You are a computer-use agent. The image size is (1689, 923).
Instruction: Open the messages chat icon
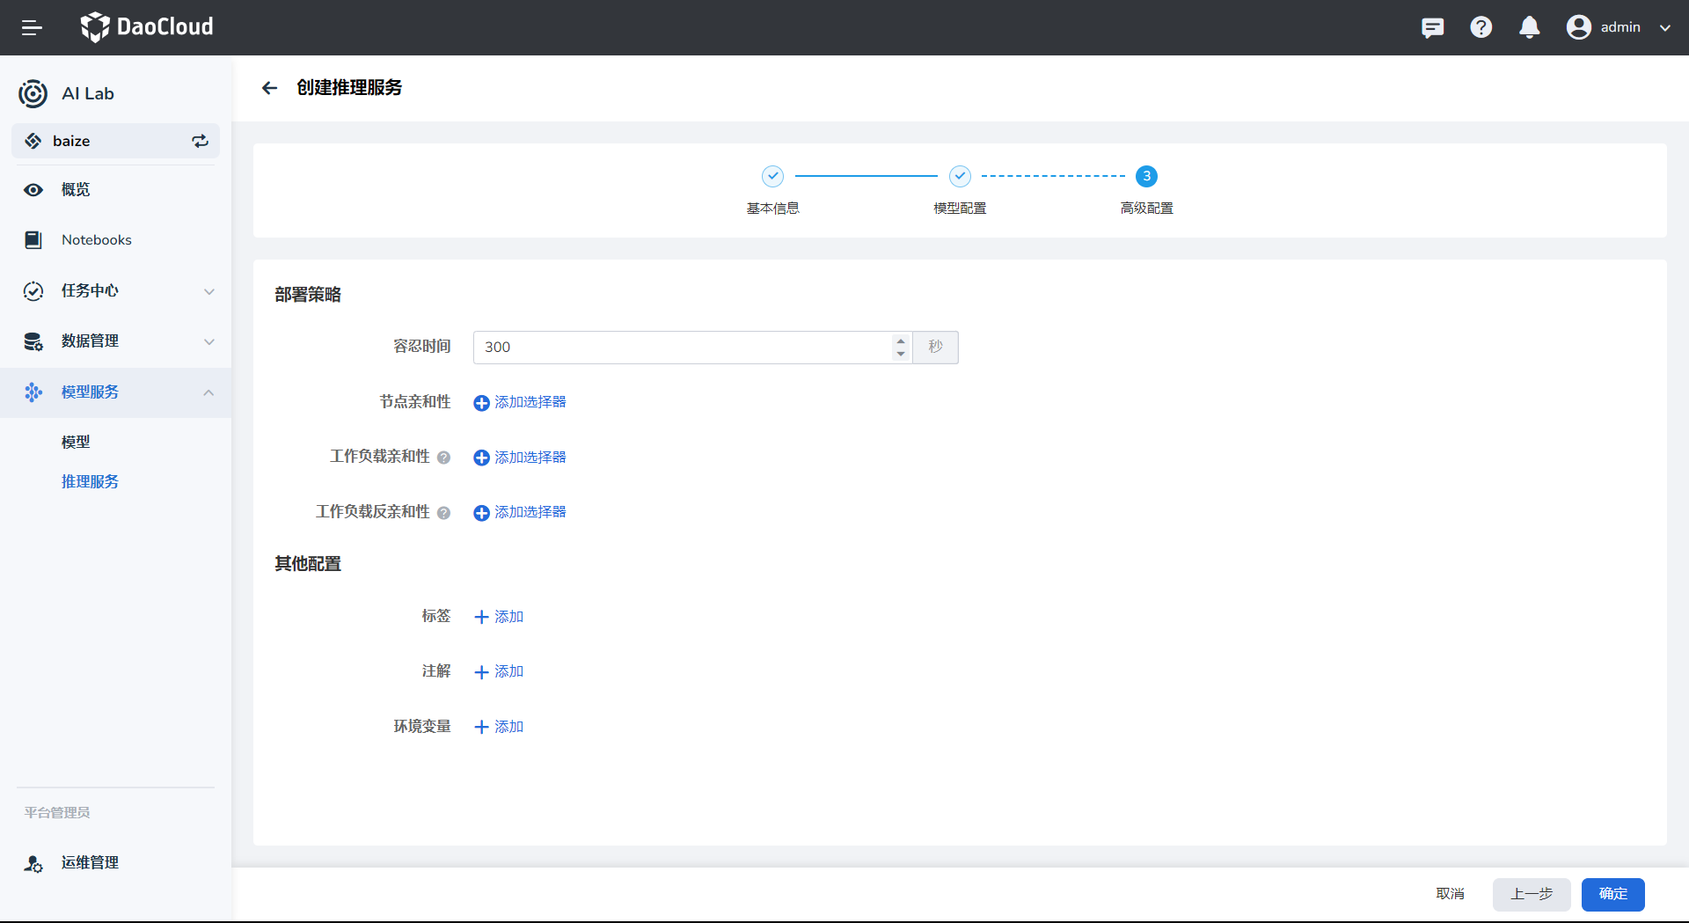[1432, 27]
